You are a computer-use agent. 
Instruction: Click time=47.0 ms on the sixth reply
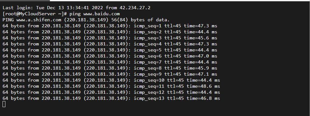click(x=200, y=56)
